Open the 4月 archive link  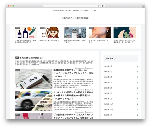[121, 83]
